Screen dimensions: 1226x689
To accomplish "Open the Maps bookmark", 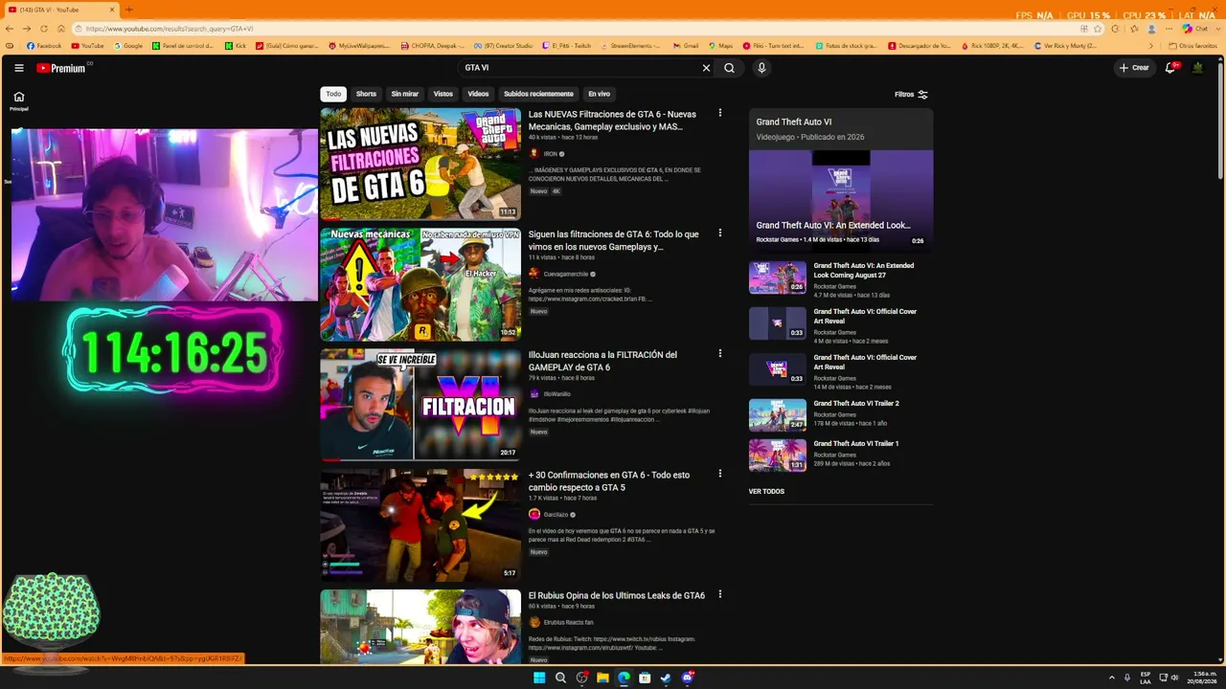I will pos(720,46).
